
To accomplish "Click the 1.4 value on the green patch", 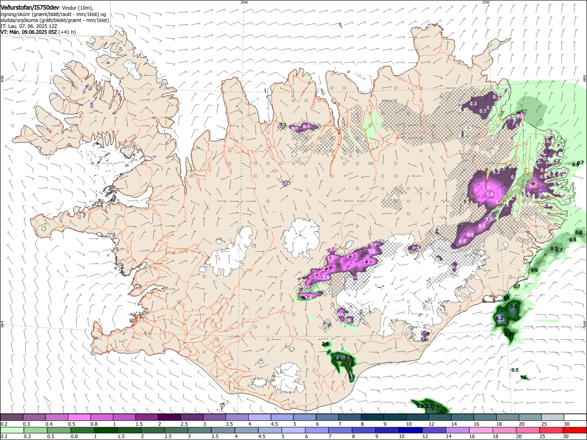I will coord(309,297).
